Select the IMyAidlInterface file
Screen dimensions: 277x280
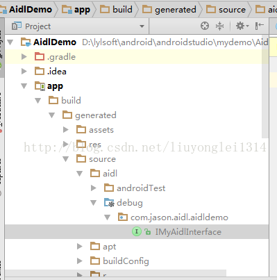click(137, 232)
